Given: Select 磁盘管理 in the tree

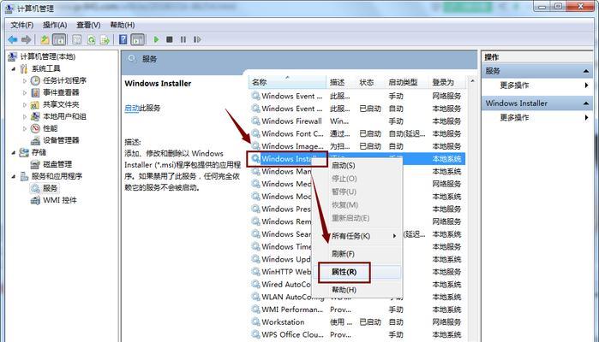Looking at the screenshot, I should 57,164.
